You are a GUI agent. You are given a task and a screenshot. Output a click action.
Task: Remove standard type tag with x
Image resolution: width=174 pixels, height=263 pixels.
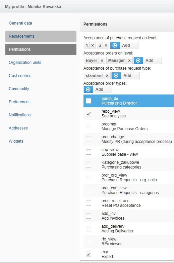coord(107,76)
